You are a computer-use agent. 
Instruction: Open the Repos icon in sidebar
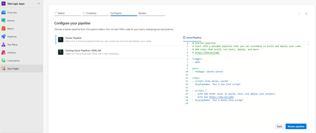tap(3, 28)
